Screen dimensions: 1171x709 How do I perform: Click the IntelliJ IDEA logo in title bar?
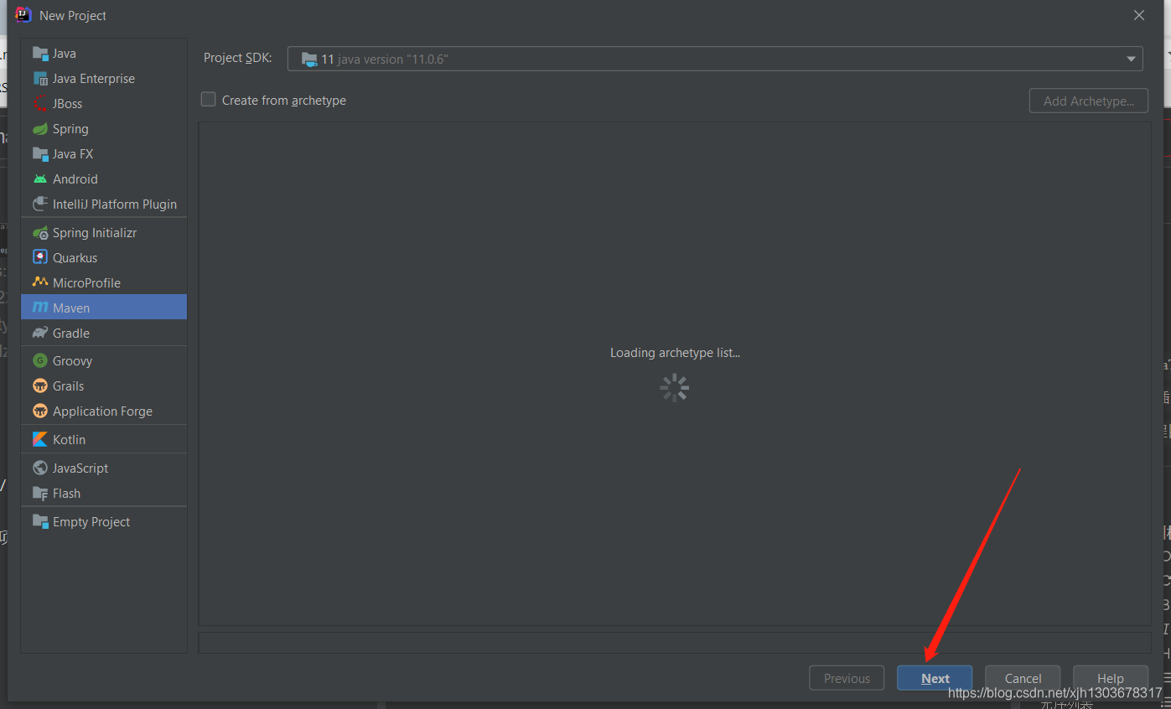pos(23,15)
